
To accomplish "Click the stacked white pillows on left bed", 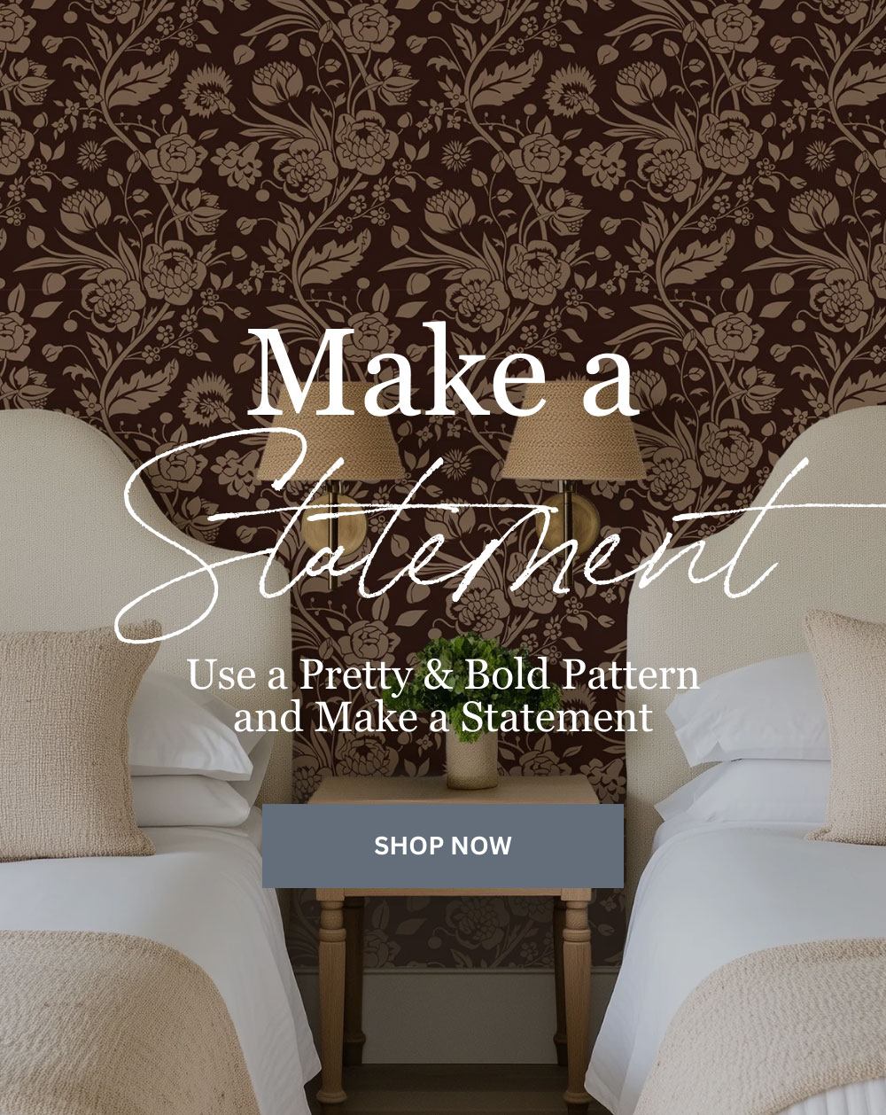I will [199, 753].
